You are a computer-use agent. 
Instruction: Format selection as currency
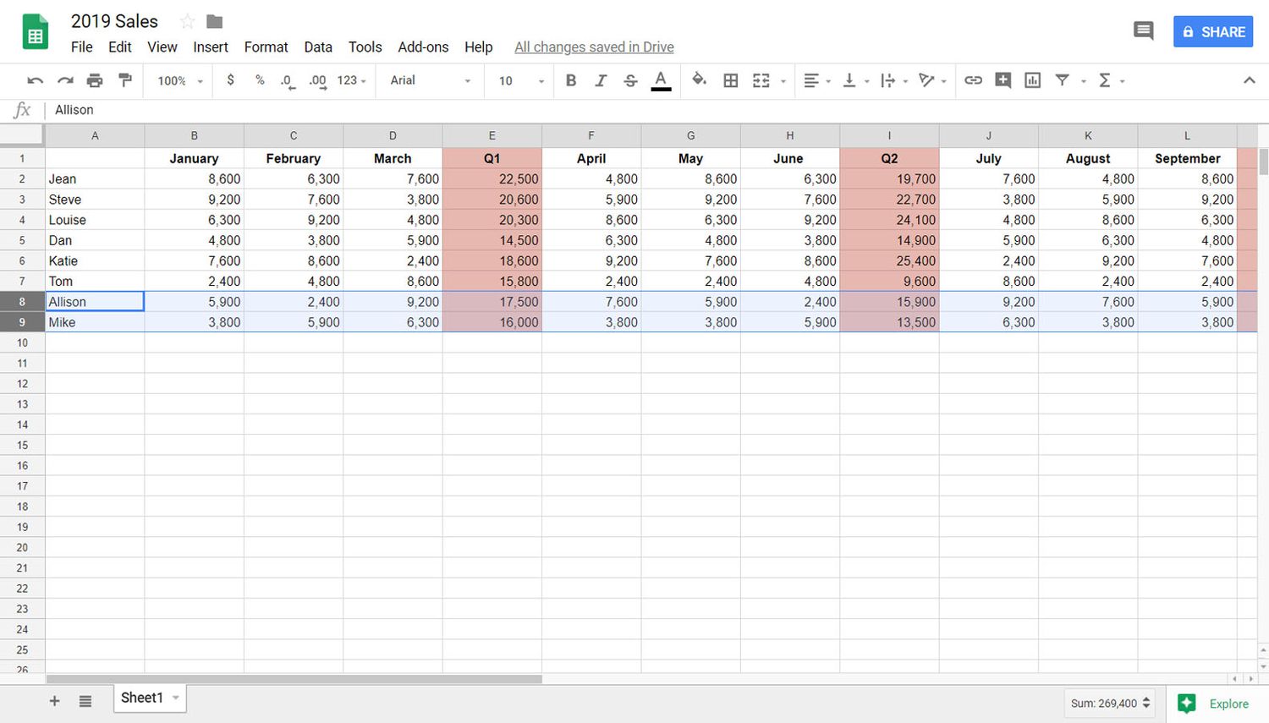[231, 80]
